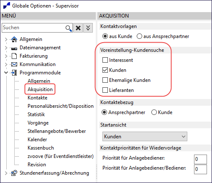The image size is (212, 183).
Task: Click the magnifier search icon
Action: point(69,28)
